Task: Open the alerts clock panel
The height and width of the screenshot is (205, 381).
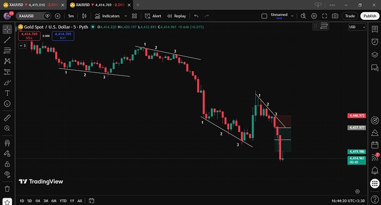Action: [x=375, y=41]
